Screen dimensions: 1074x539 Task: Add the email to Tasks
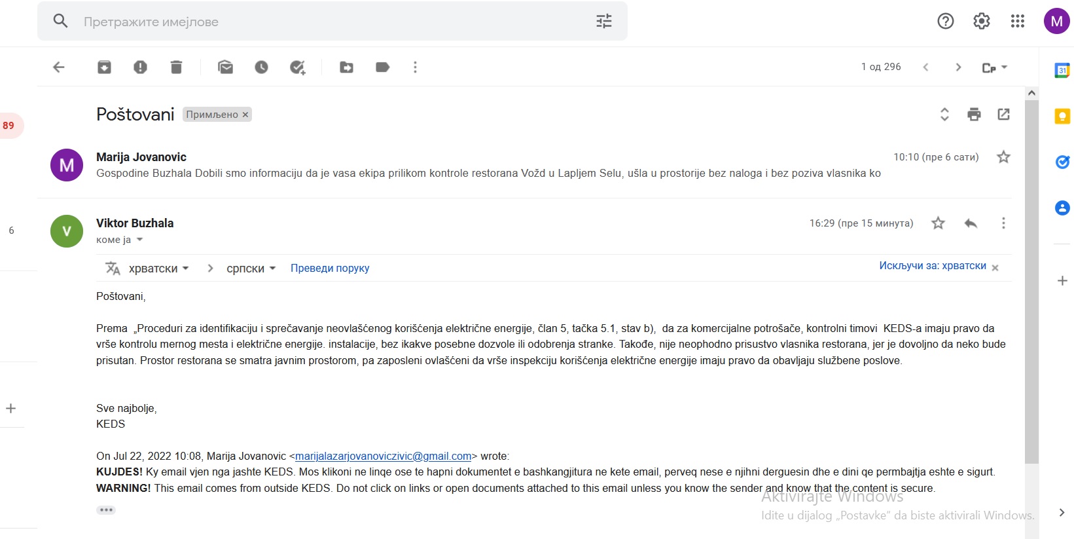(x=298, y=67)
